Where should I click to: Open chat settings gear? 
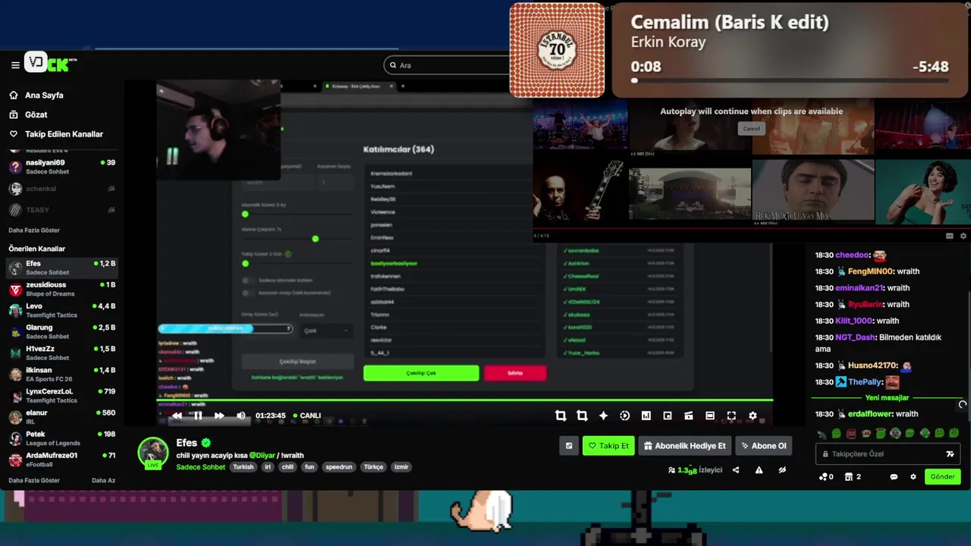pos(913,477)
